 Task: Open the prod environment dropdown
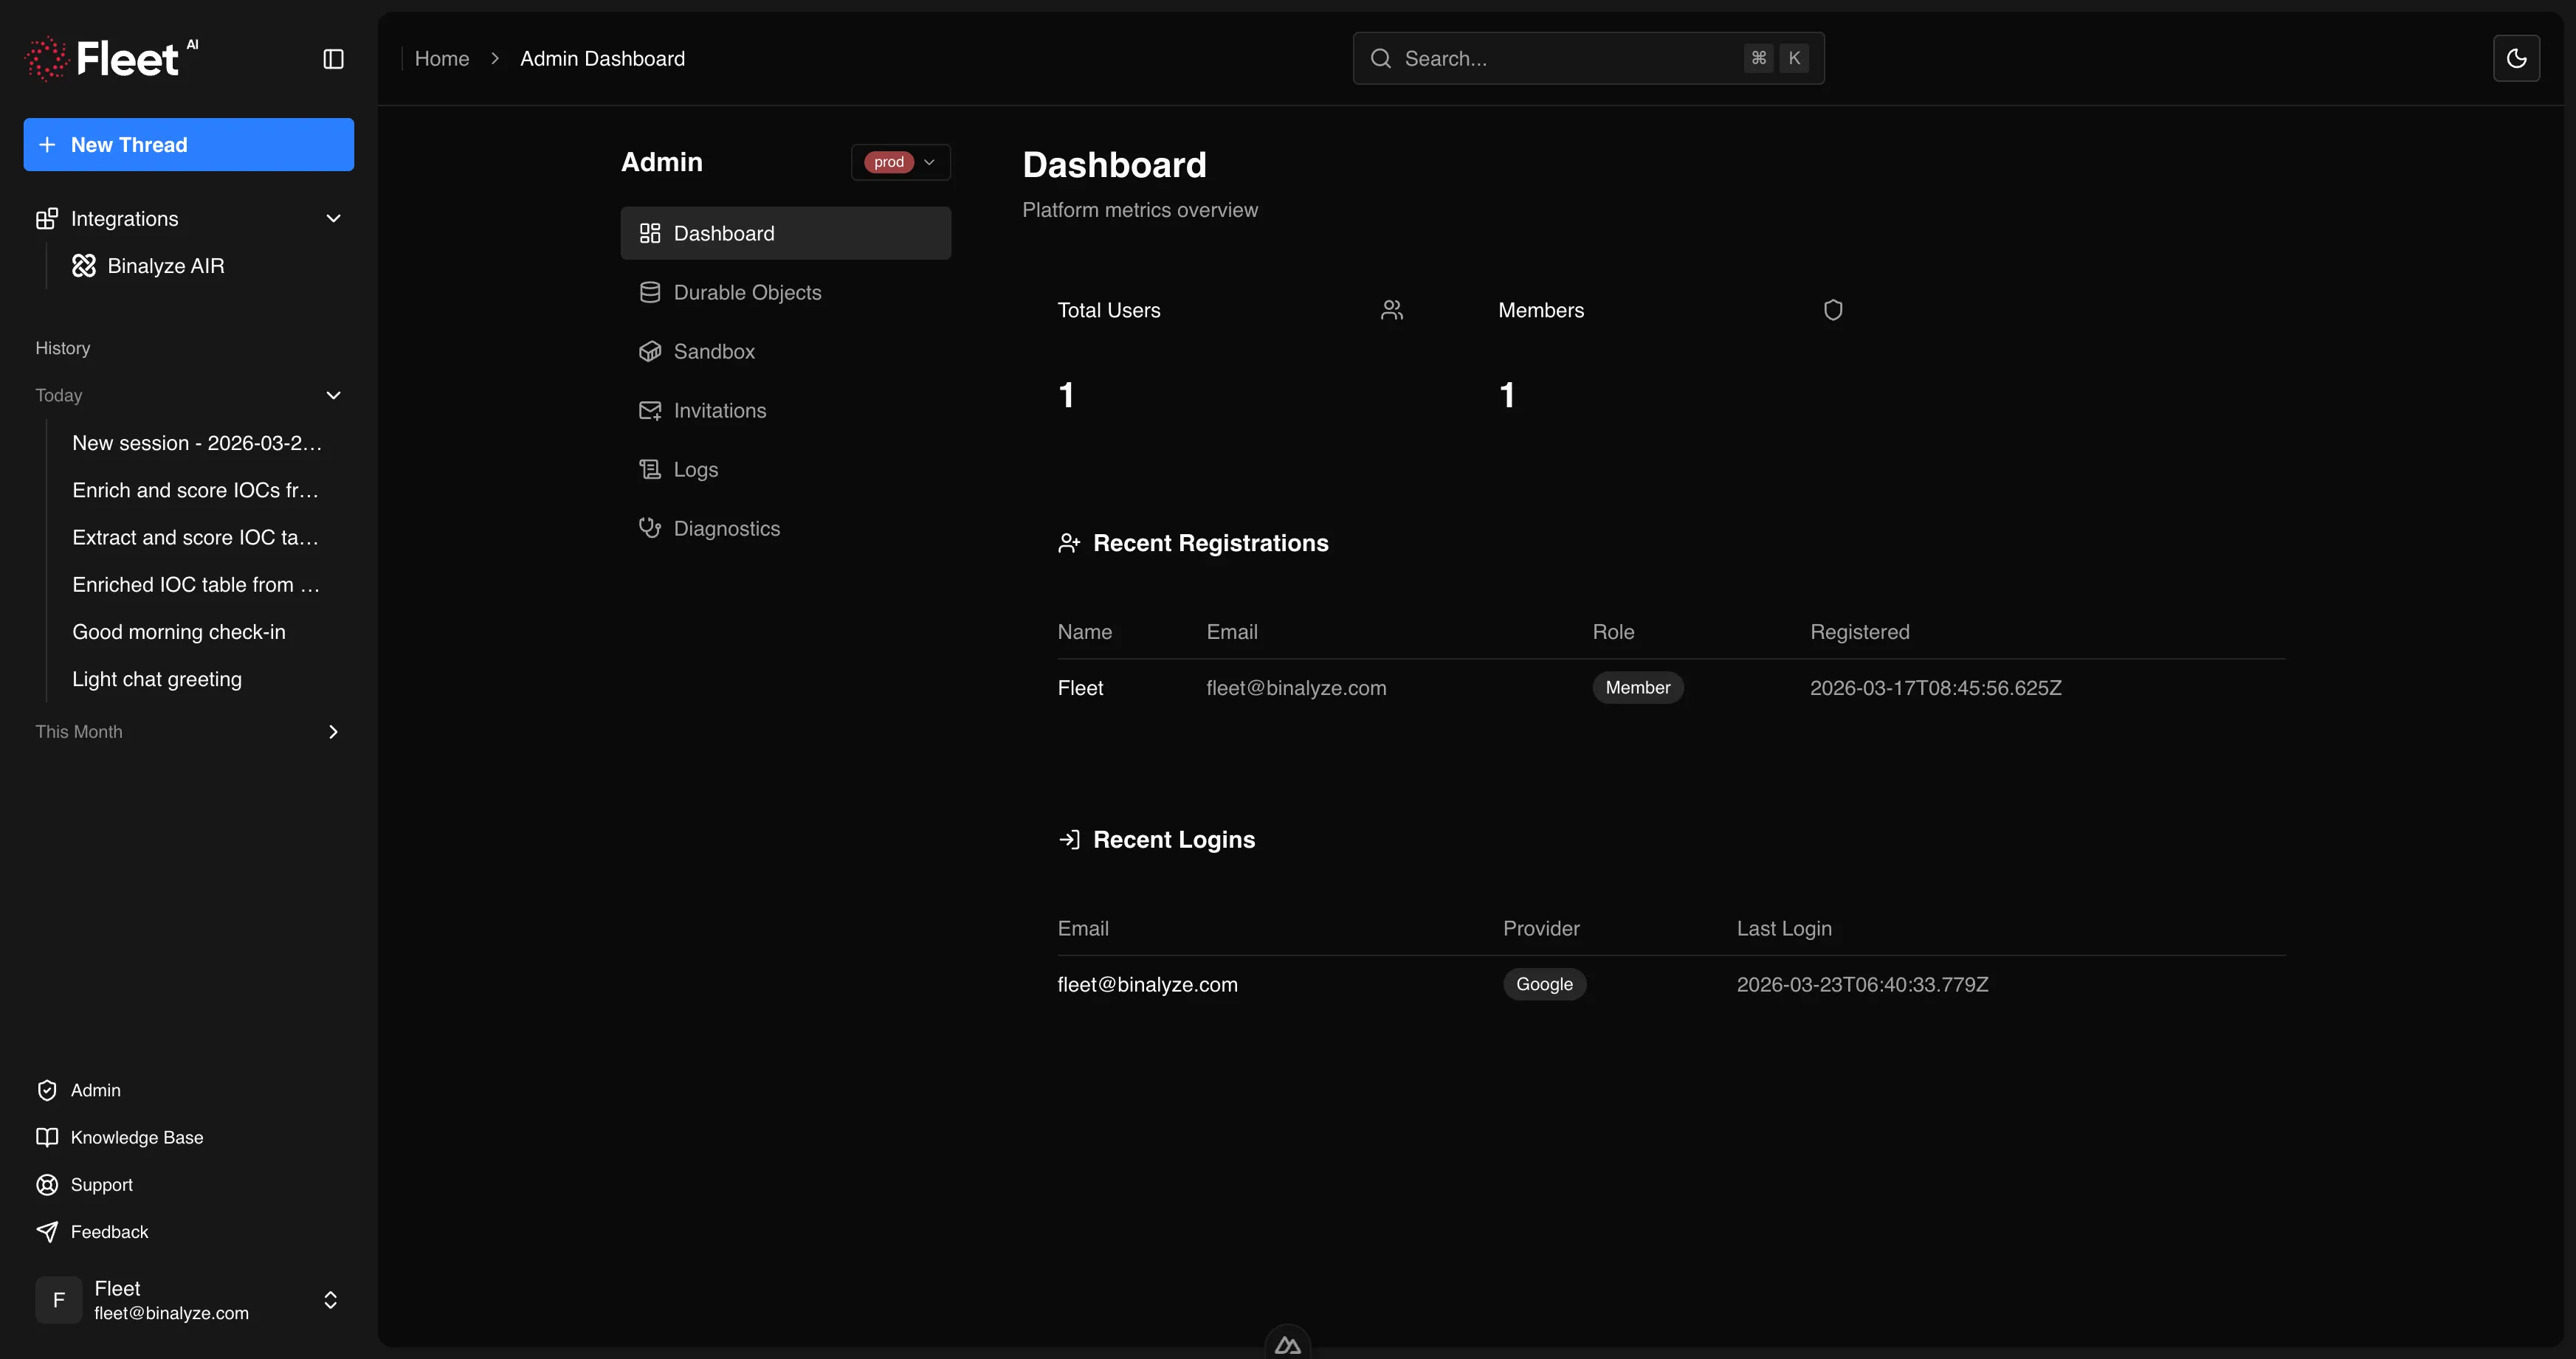[899, 162]
